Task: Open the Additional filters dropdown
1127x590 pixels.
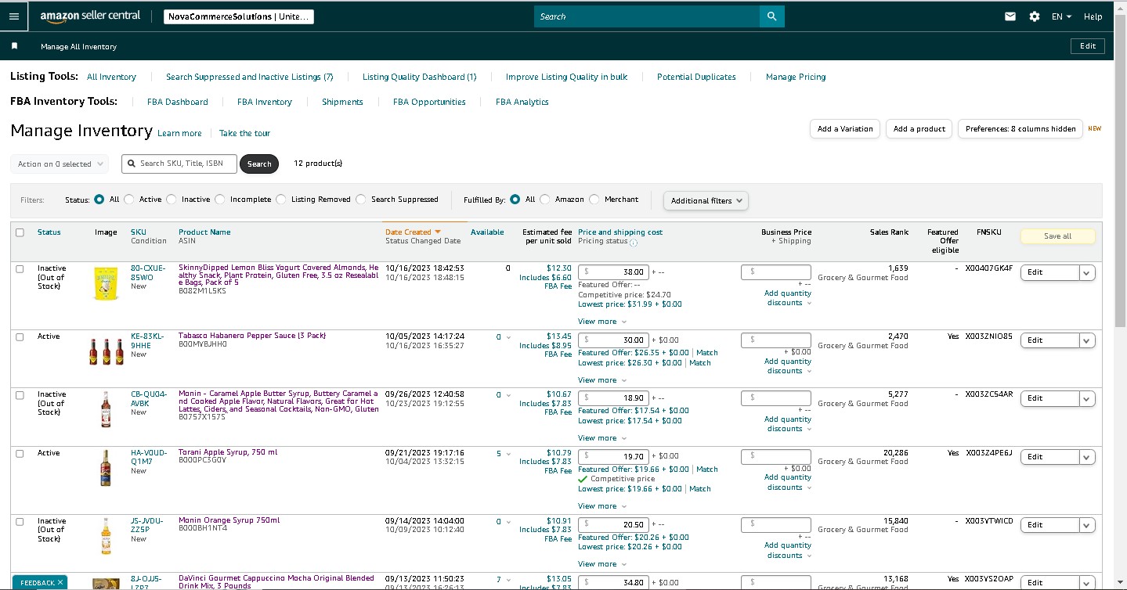Action: [706, 200]
